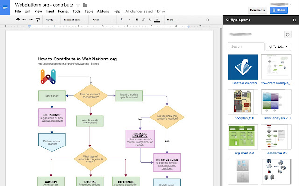Screen dimensions: 299x186
Task: Close the Gliffy diagrams sidebar
Action: tap(294, 20)
